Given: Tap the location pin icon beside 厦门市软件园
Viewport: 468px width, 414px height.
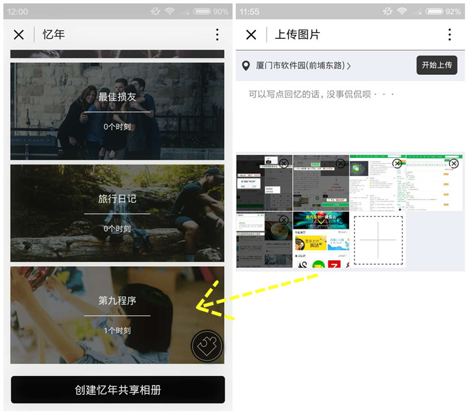Looking at the screenshot, I should tap(246, 66).
